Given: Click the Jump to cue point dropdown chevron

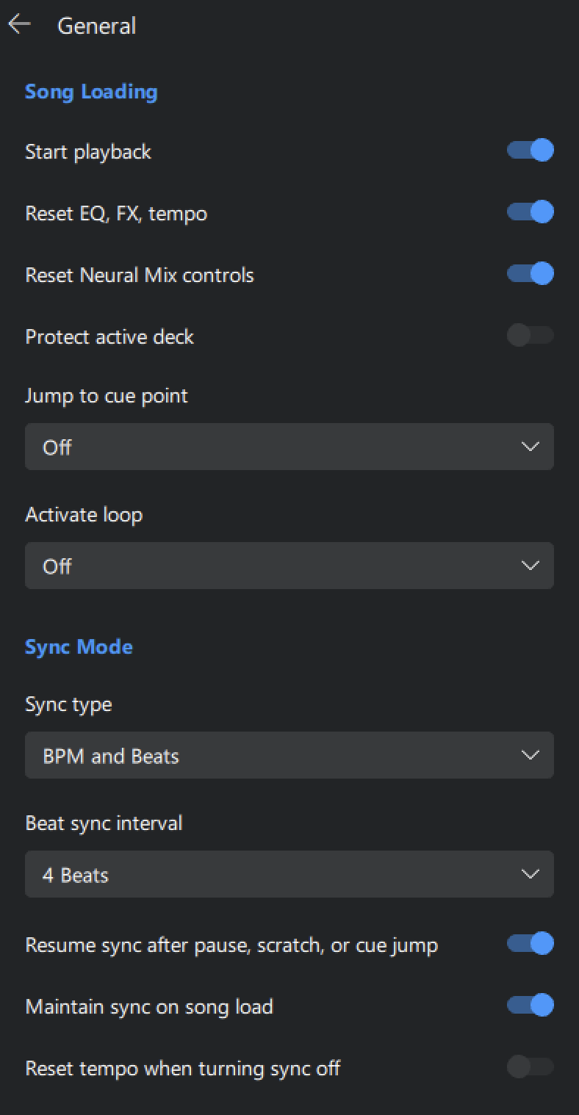Looking at the screenshot, I should click(x=530, y=447).
